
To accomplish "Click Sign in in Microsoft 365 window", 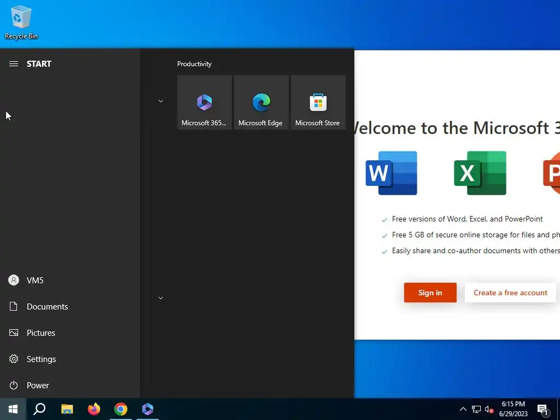I will 430,293.
